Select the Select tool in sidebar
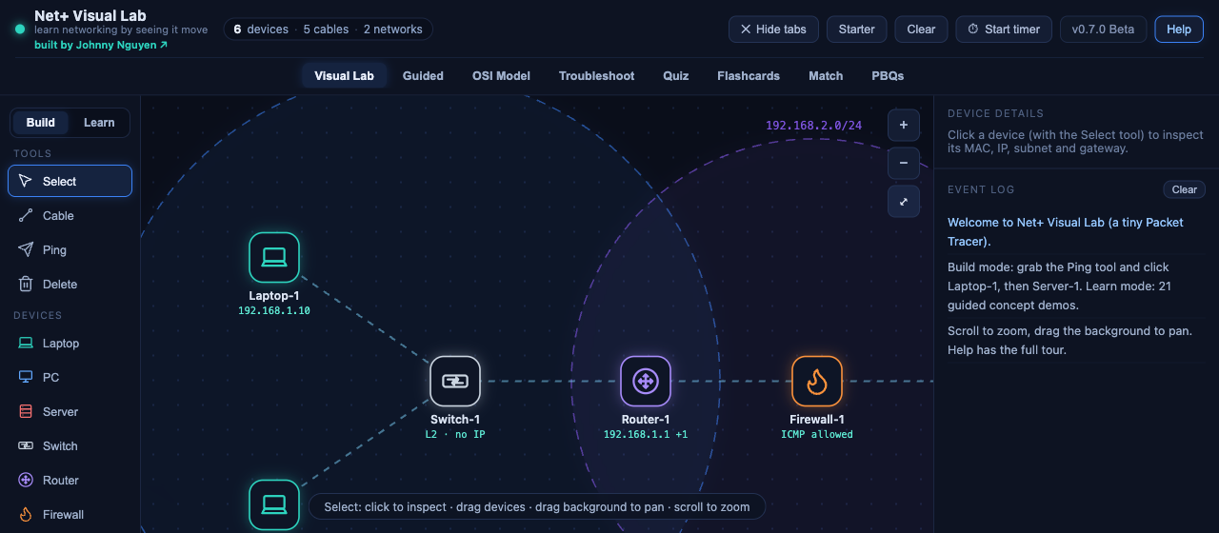 point(70,181)
